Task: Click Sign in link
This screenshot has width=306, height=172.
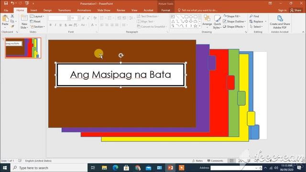Action: click(282, 10)
